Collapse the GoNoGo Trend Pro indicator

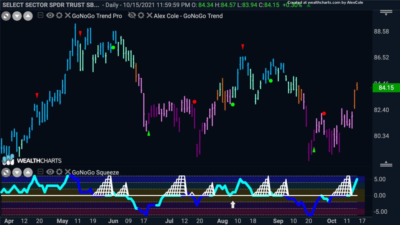click(x=40, y=15)
